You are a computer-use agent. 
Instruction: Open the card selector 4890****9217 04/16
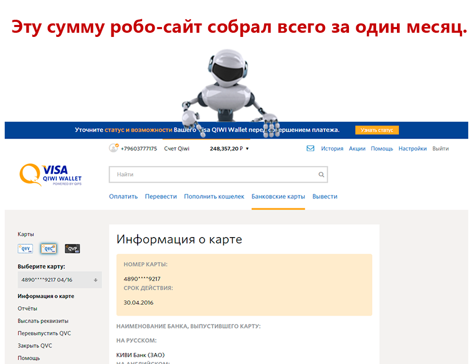coord(59,280)
